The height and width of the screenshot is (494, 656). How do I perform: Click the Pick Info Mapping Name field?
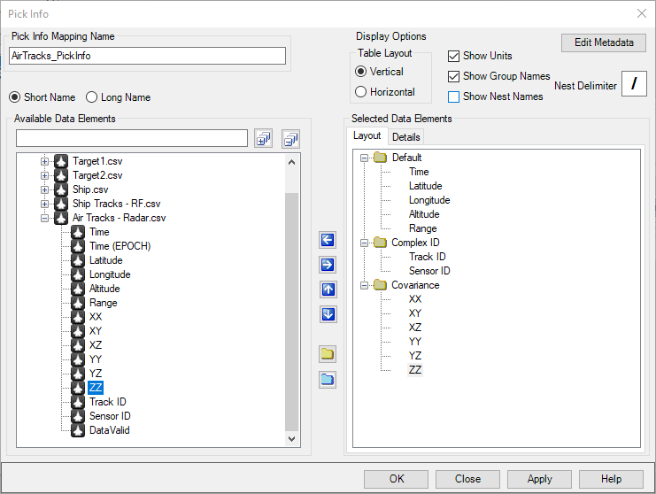(148, 56)
